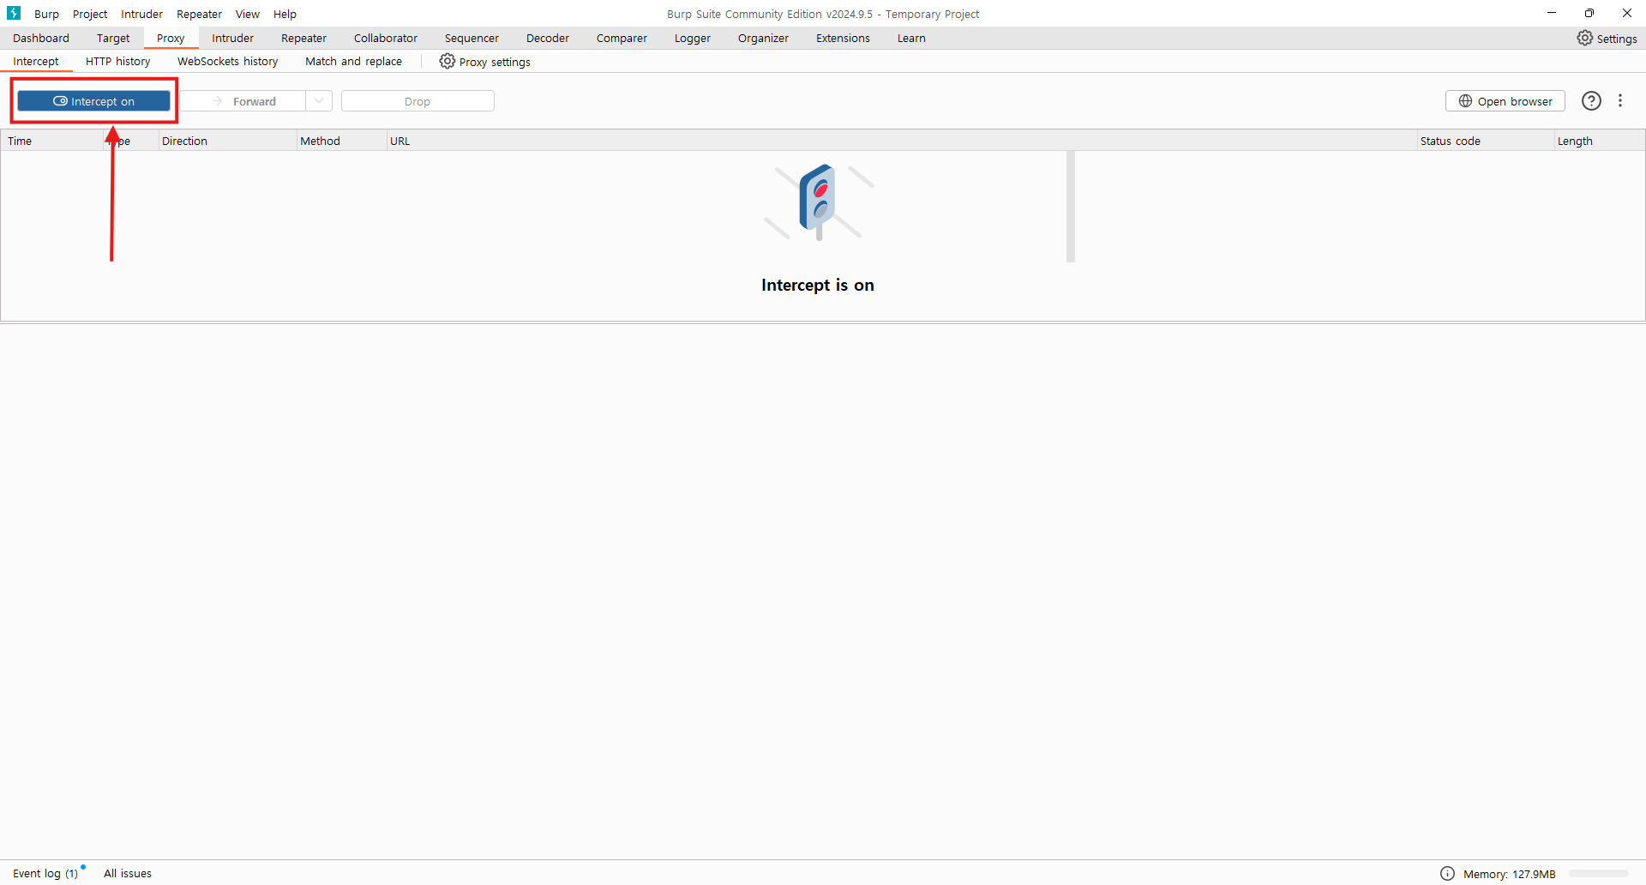
Task: Open the Event log
Action: tap(45, 873)
